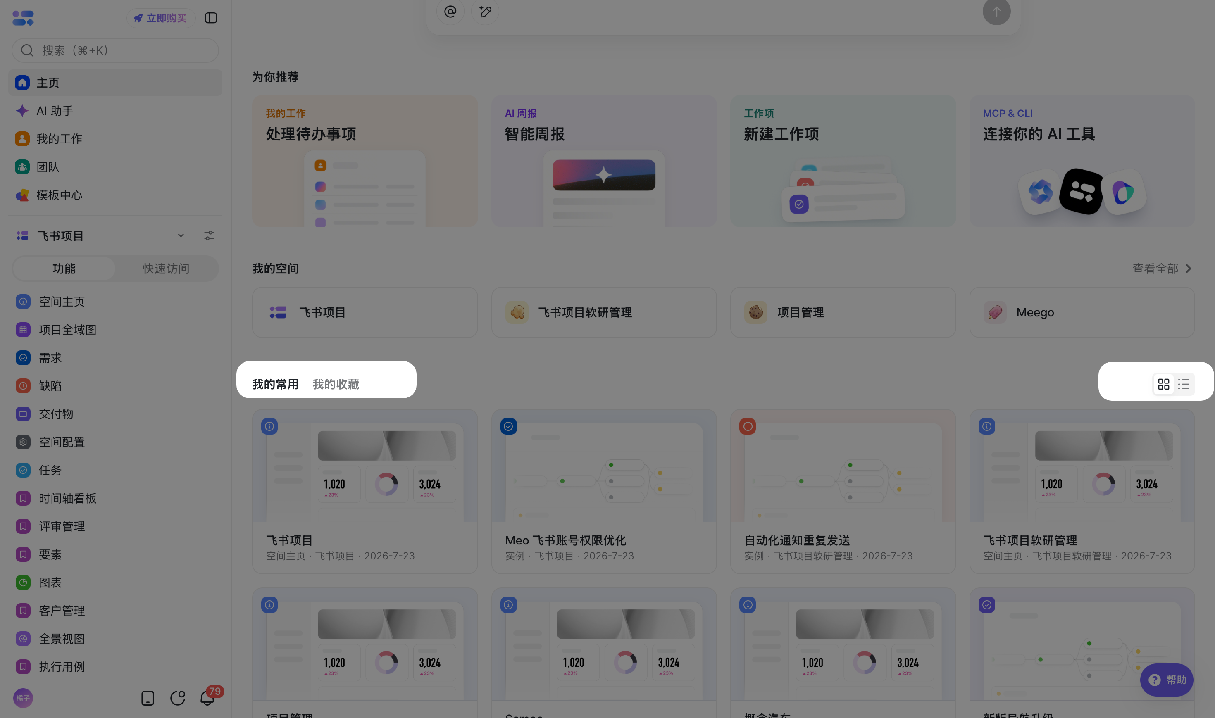
Task: Go to 主页 in sidebar
Action: tap(115, 83)
